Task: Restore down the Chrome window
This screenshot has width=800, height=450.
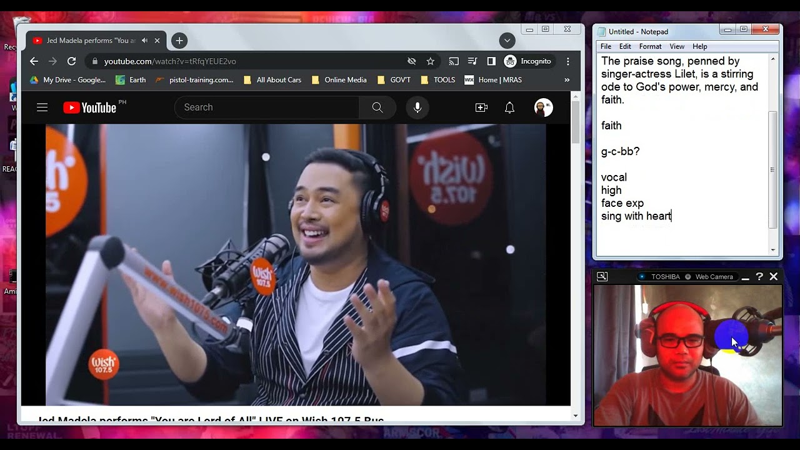Action: pos(546,29)
